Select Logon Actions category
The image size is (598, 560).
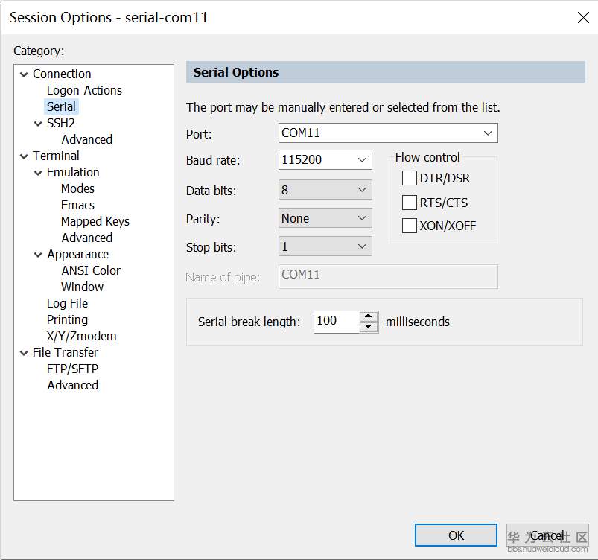tap(84, 91)
